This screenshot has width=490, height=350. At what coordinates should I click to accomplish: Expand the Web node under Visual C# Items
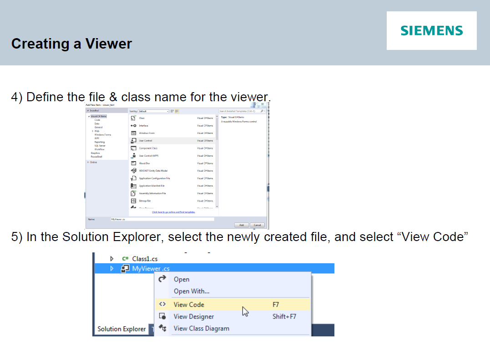(x=92, y=131)
